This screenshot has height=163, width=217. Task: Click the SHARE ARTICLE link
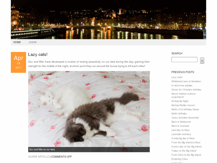click(x=39, y=157)
